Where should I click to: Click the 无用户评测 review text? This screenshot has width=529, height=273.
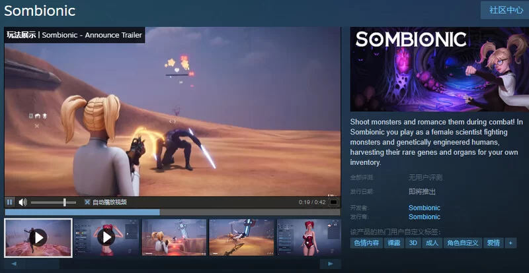click(425, 177)
